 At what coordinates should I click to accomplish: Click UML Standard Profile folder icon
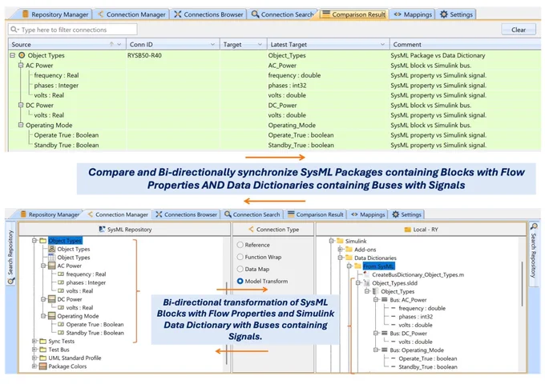42,358
